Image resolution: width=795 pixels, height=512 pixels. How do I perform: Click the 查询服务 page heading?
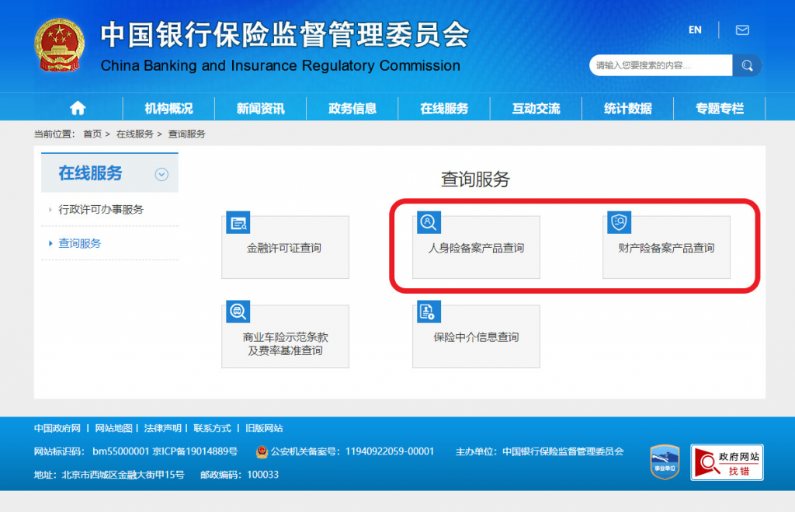coord(475,179)
